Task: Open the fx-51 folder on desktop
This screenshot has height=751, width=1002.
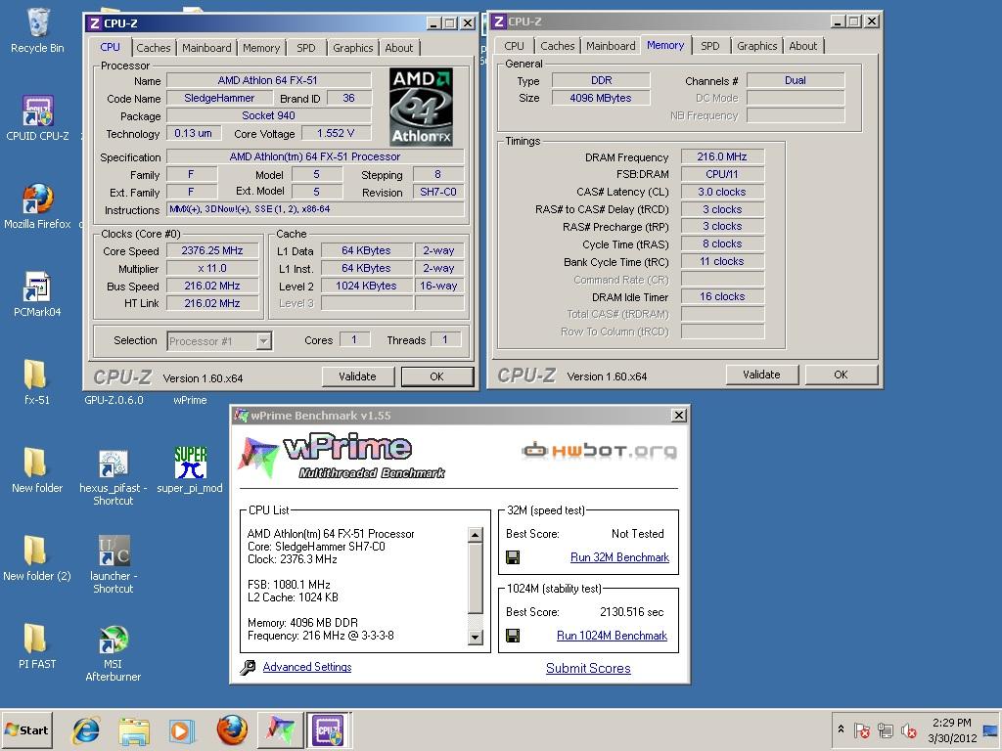Action: point(36,383)
